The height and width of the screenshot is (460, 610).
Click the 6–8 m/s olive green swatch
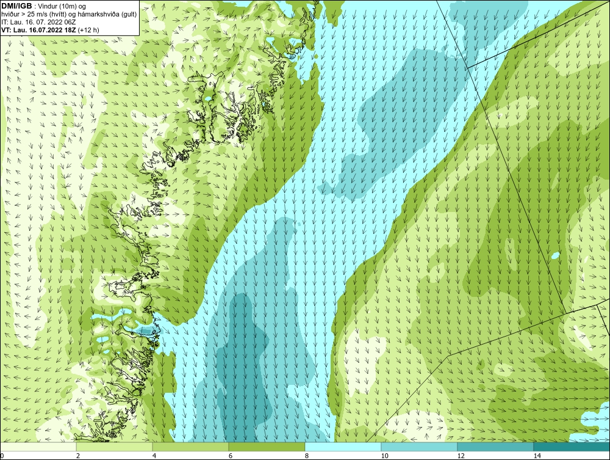coord(267,447)
